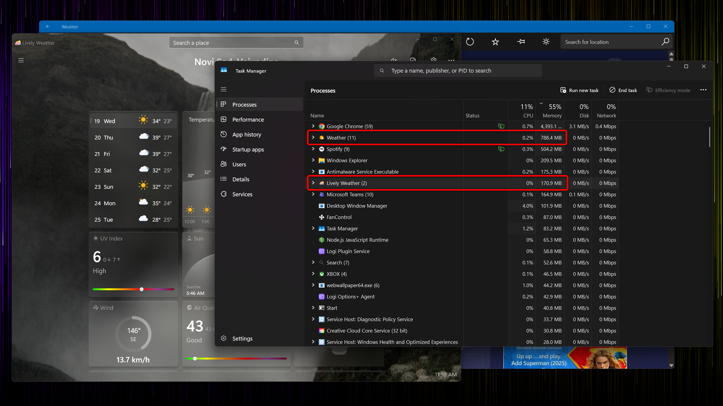This screenshot has height=406, width=723.
Task: Open the Details page in Task Manager
Action: pos(259,179)
